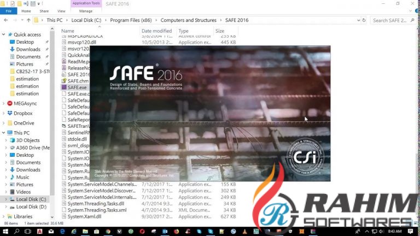Image resolution: width=420 pixels, height=236 pixels.
Task: Refresh the SAFE 2016 folder view
Action: click(x=364, y=20)
